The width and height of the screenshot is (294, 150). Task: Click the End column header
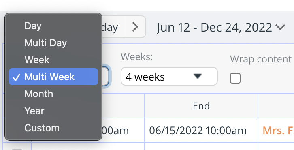click(x=201, y=106)
